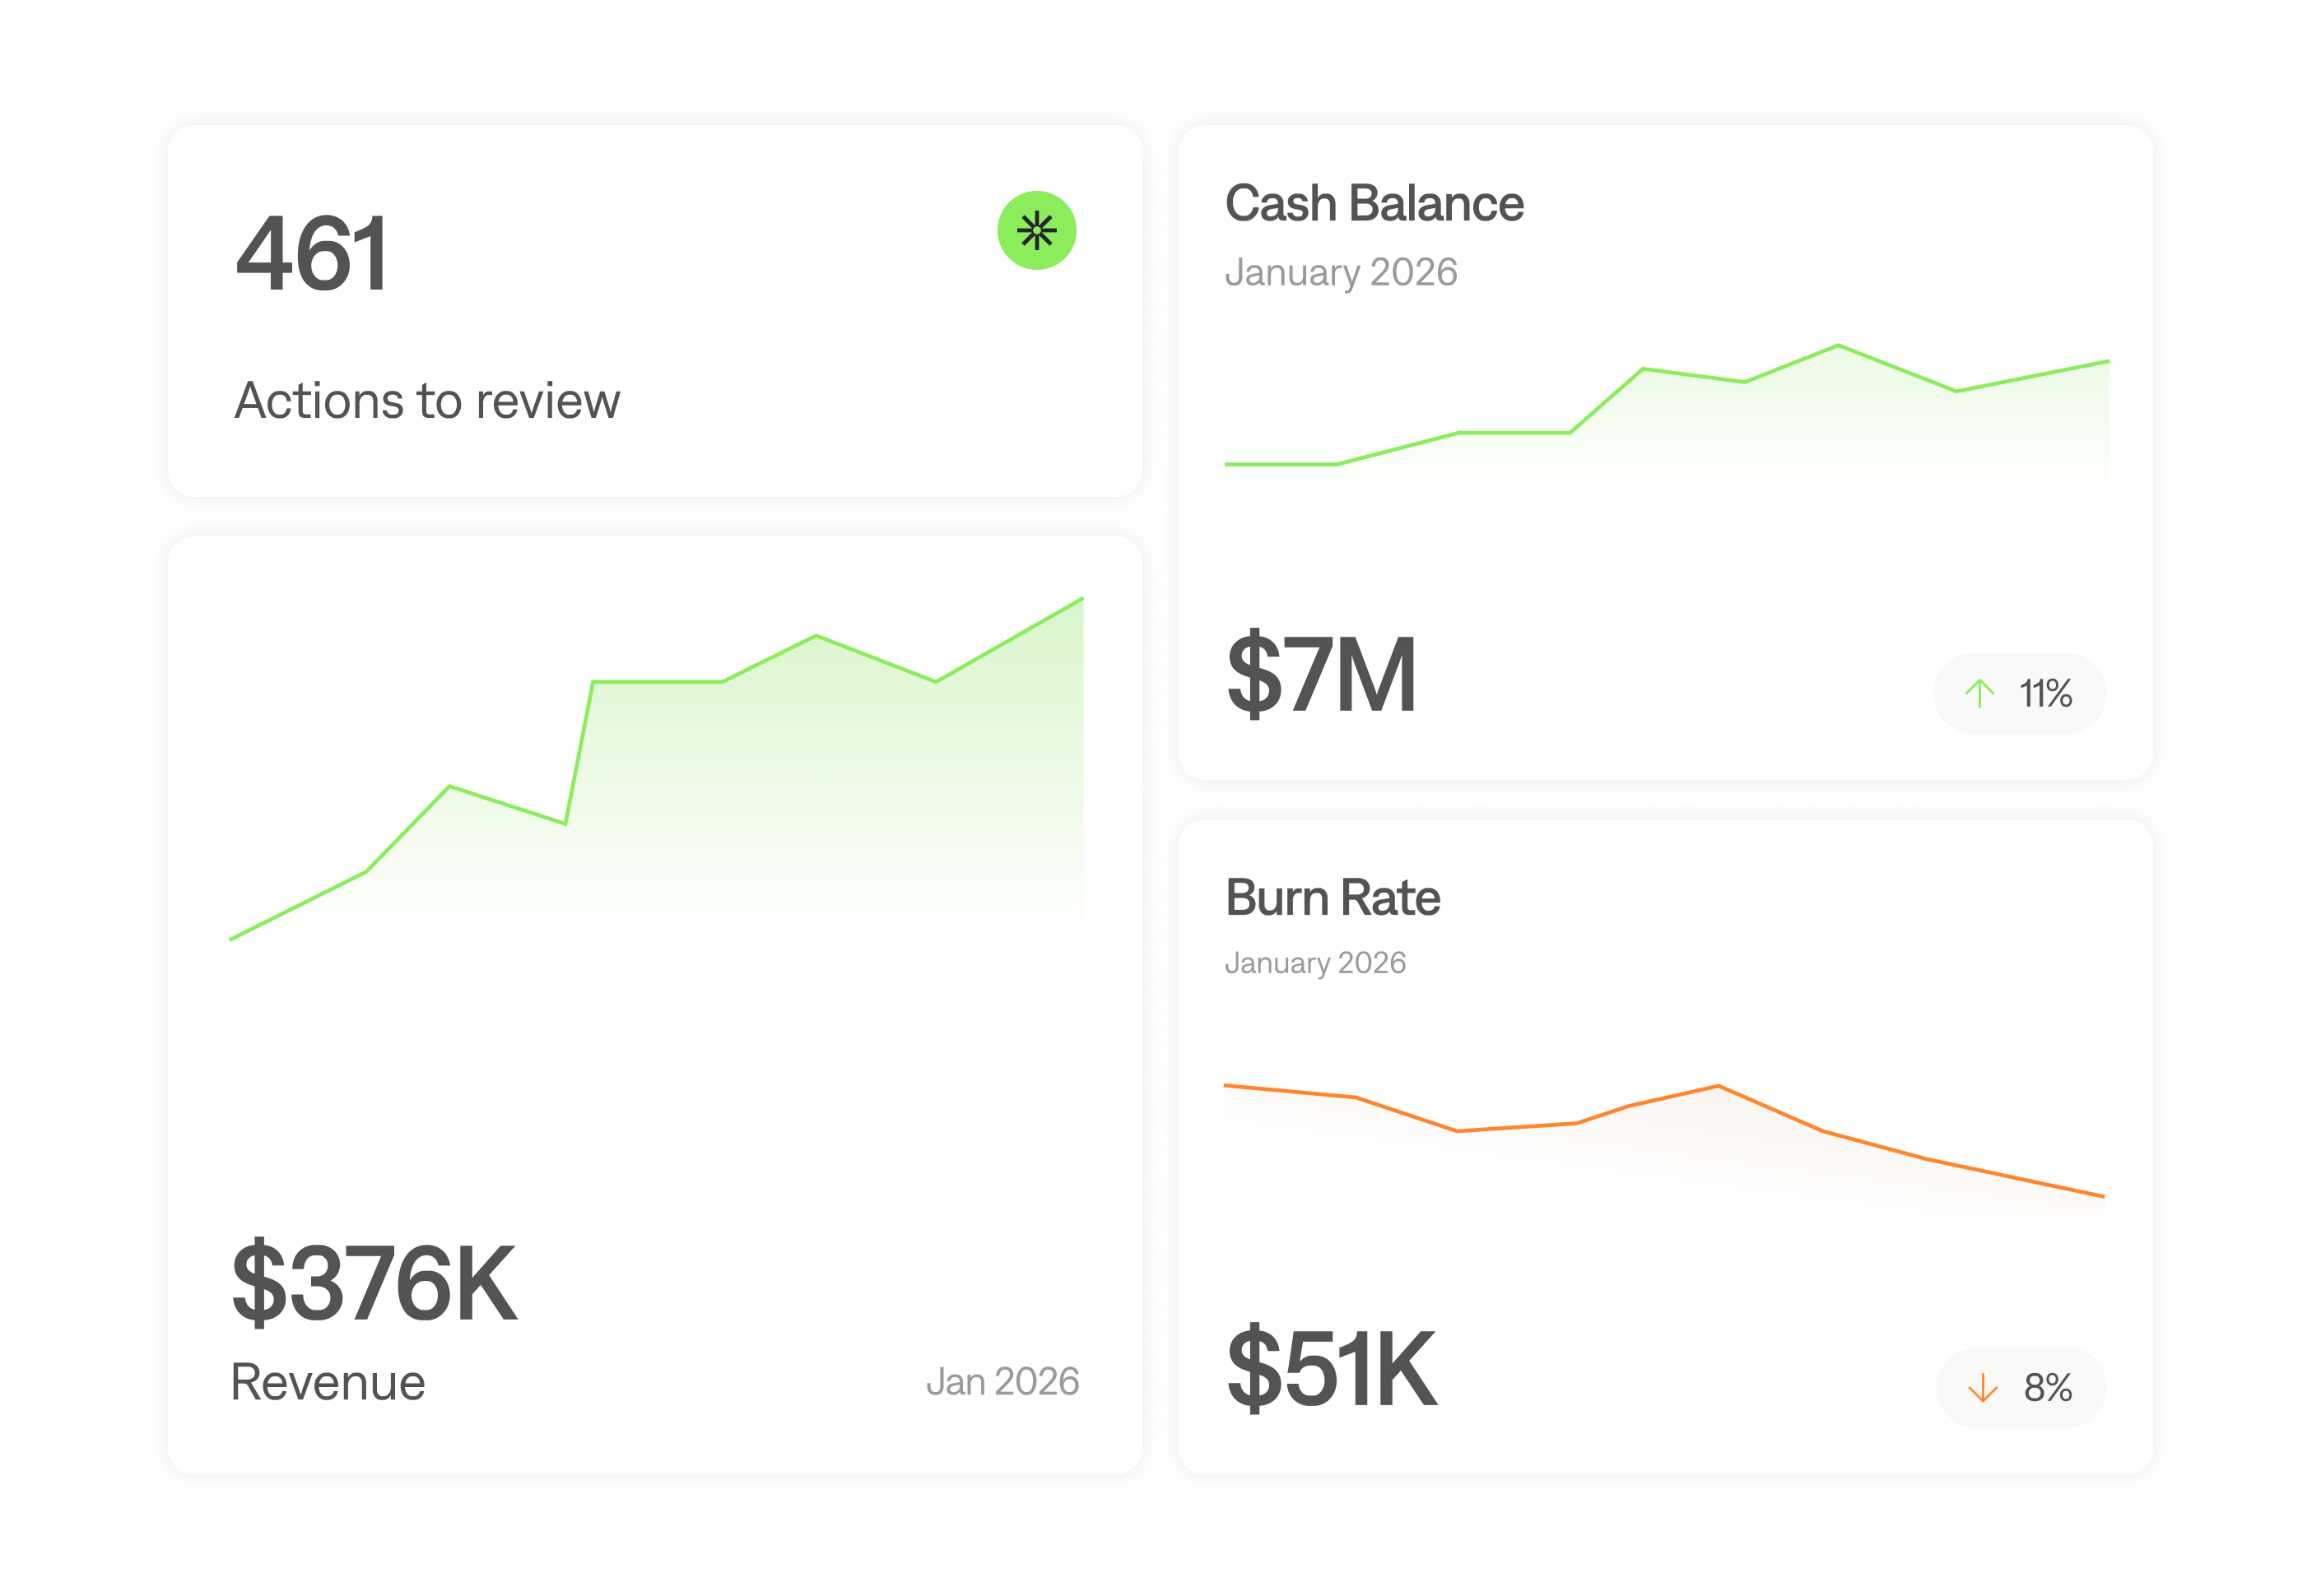Screen dimensions: 2321x1596
Task: Click the $376K revenue value
Action: 374,1283
